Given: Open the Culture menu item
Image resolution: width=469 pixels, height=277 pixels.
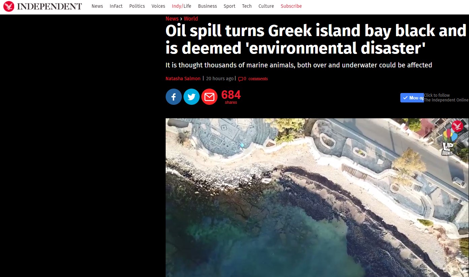Looking at the screenshot, I should tap(266, 6).
